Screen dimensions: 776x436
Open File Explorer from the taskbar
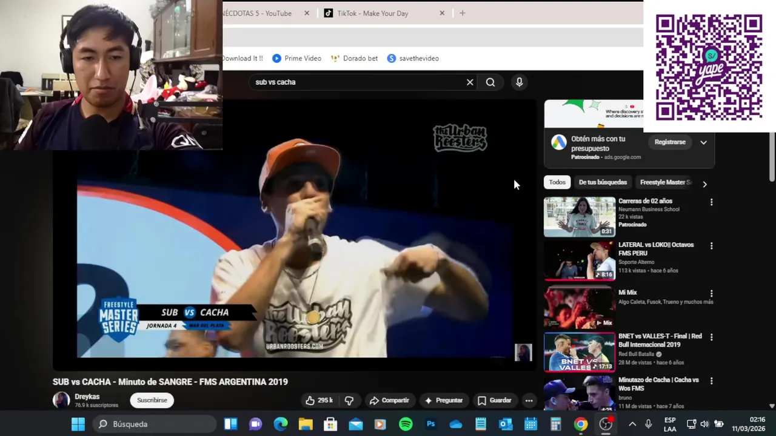306,424
